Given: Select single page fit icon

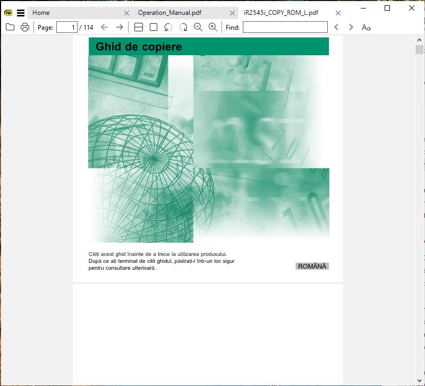Looking at the screenshot, I should click(154, 28).
